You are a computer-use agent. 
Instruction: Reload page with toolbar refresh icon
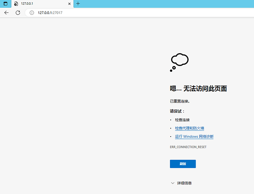pyautogui.click(x=18, y=12)
